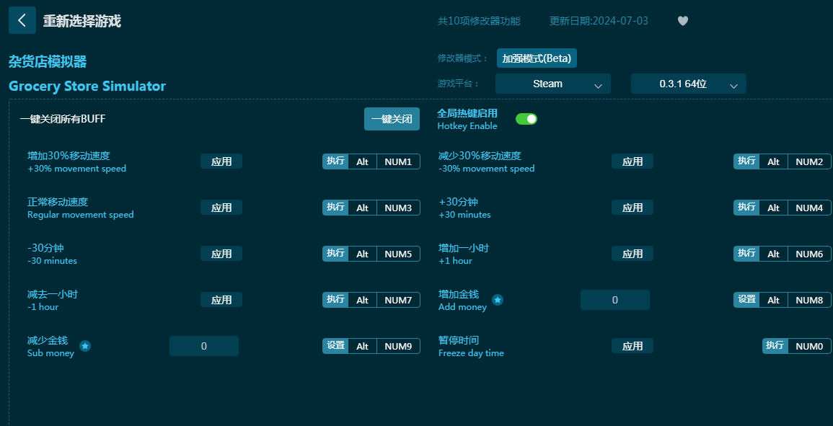Open the Steam platform dropdown
Screen dimensions: 833x426
pyautogui.click(x=553, y=84)
